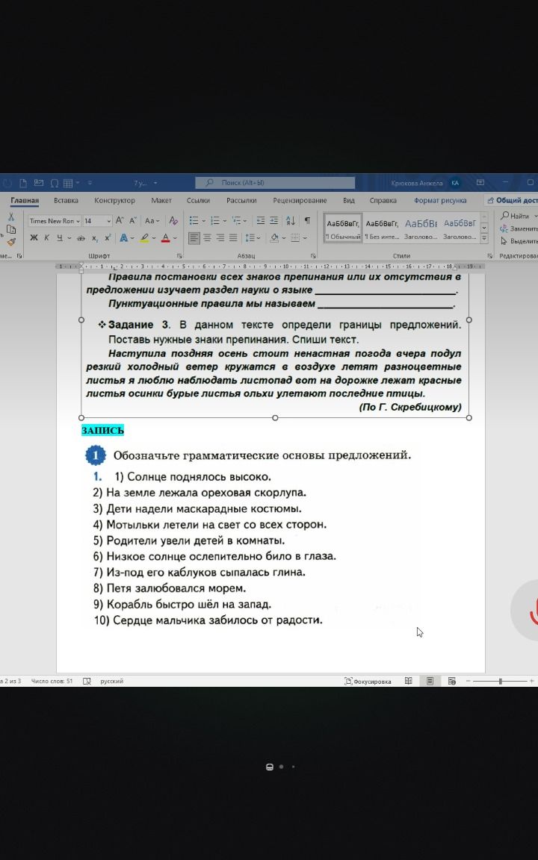This screenshot has height=860, width=538.
Task: Open the Рецензирование tab
Action: click(x=300, y=200)
